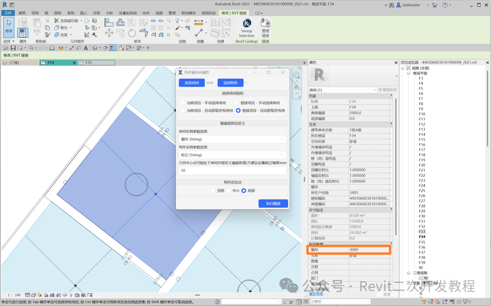Open the 建筑 ribbon tab

[x=22, y=13]
